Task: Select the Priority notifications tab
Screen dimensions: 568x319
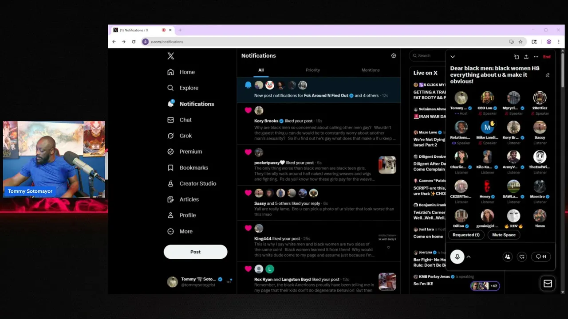Action: tap(313, 70)
